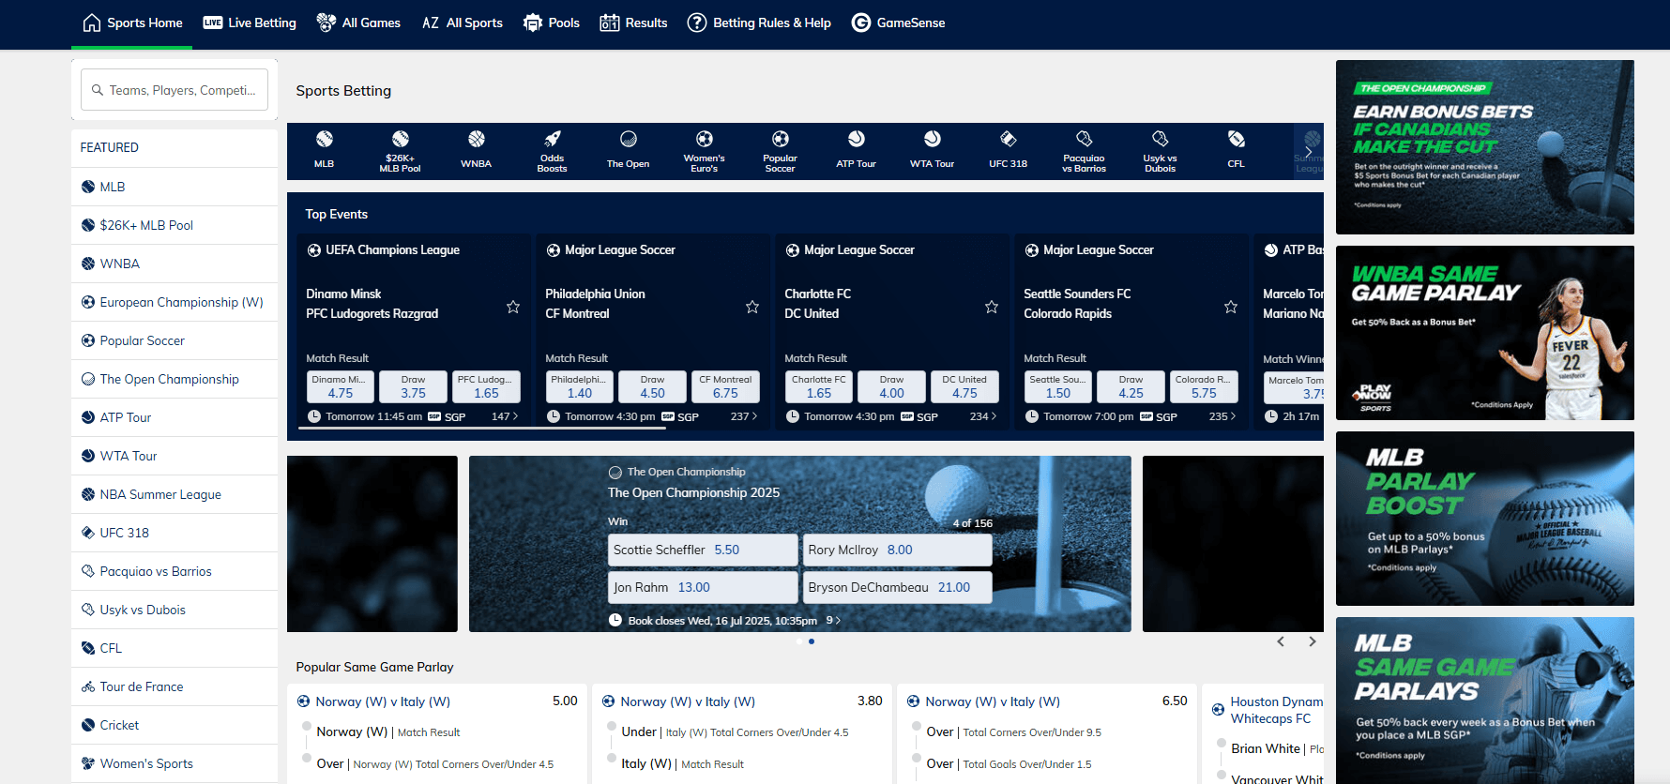Image resolution: width=1670 pixels, height=784 pixels.
Task: Favorite the Seattle Sounders FC match star
Action: pos(1231,307)
